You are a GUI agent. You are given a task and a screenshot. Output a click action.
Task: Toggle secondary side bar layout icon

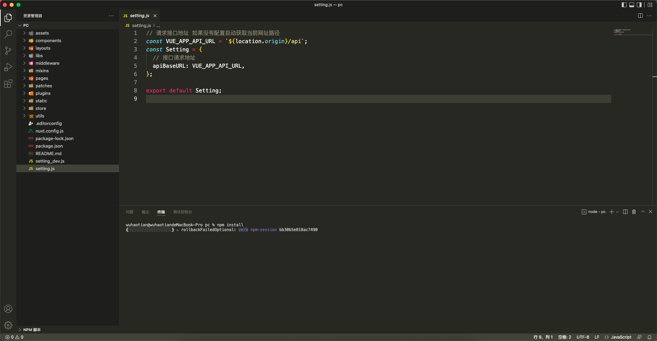pos(639,5)
